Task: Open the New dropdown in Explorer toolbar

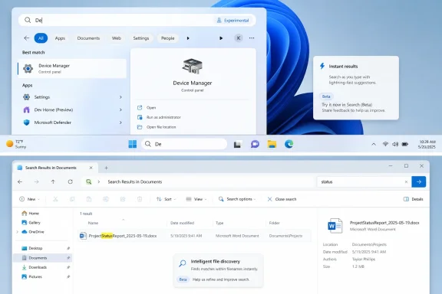Action: tap(29, 199)
